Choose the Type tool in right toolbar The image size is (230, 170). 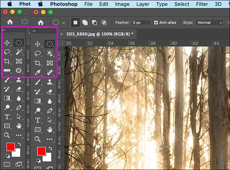tap(37, 120)
